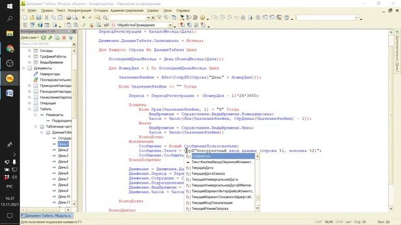Click the Copy object icon in tree panel

(57, 37)
